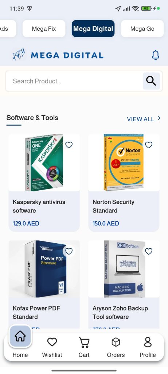
Task: Switch to the Mega Fix tab
Action: (44, 28)
